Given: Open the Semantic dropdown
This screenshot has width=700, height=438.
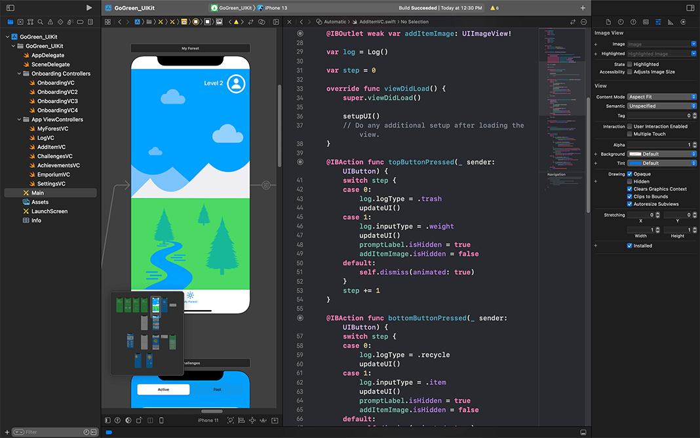Looking at the screenshot, I should 662,106.
